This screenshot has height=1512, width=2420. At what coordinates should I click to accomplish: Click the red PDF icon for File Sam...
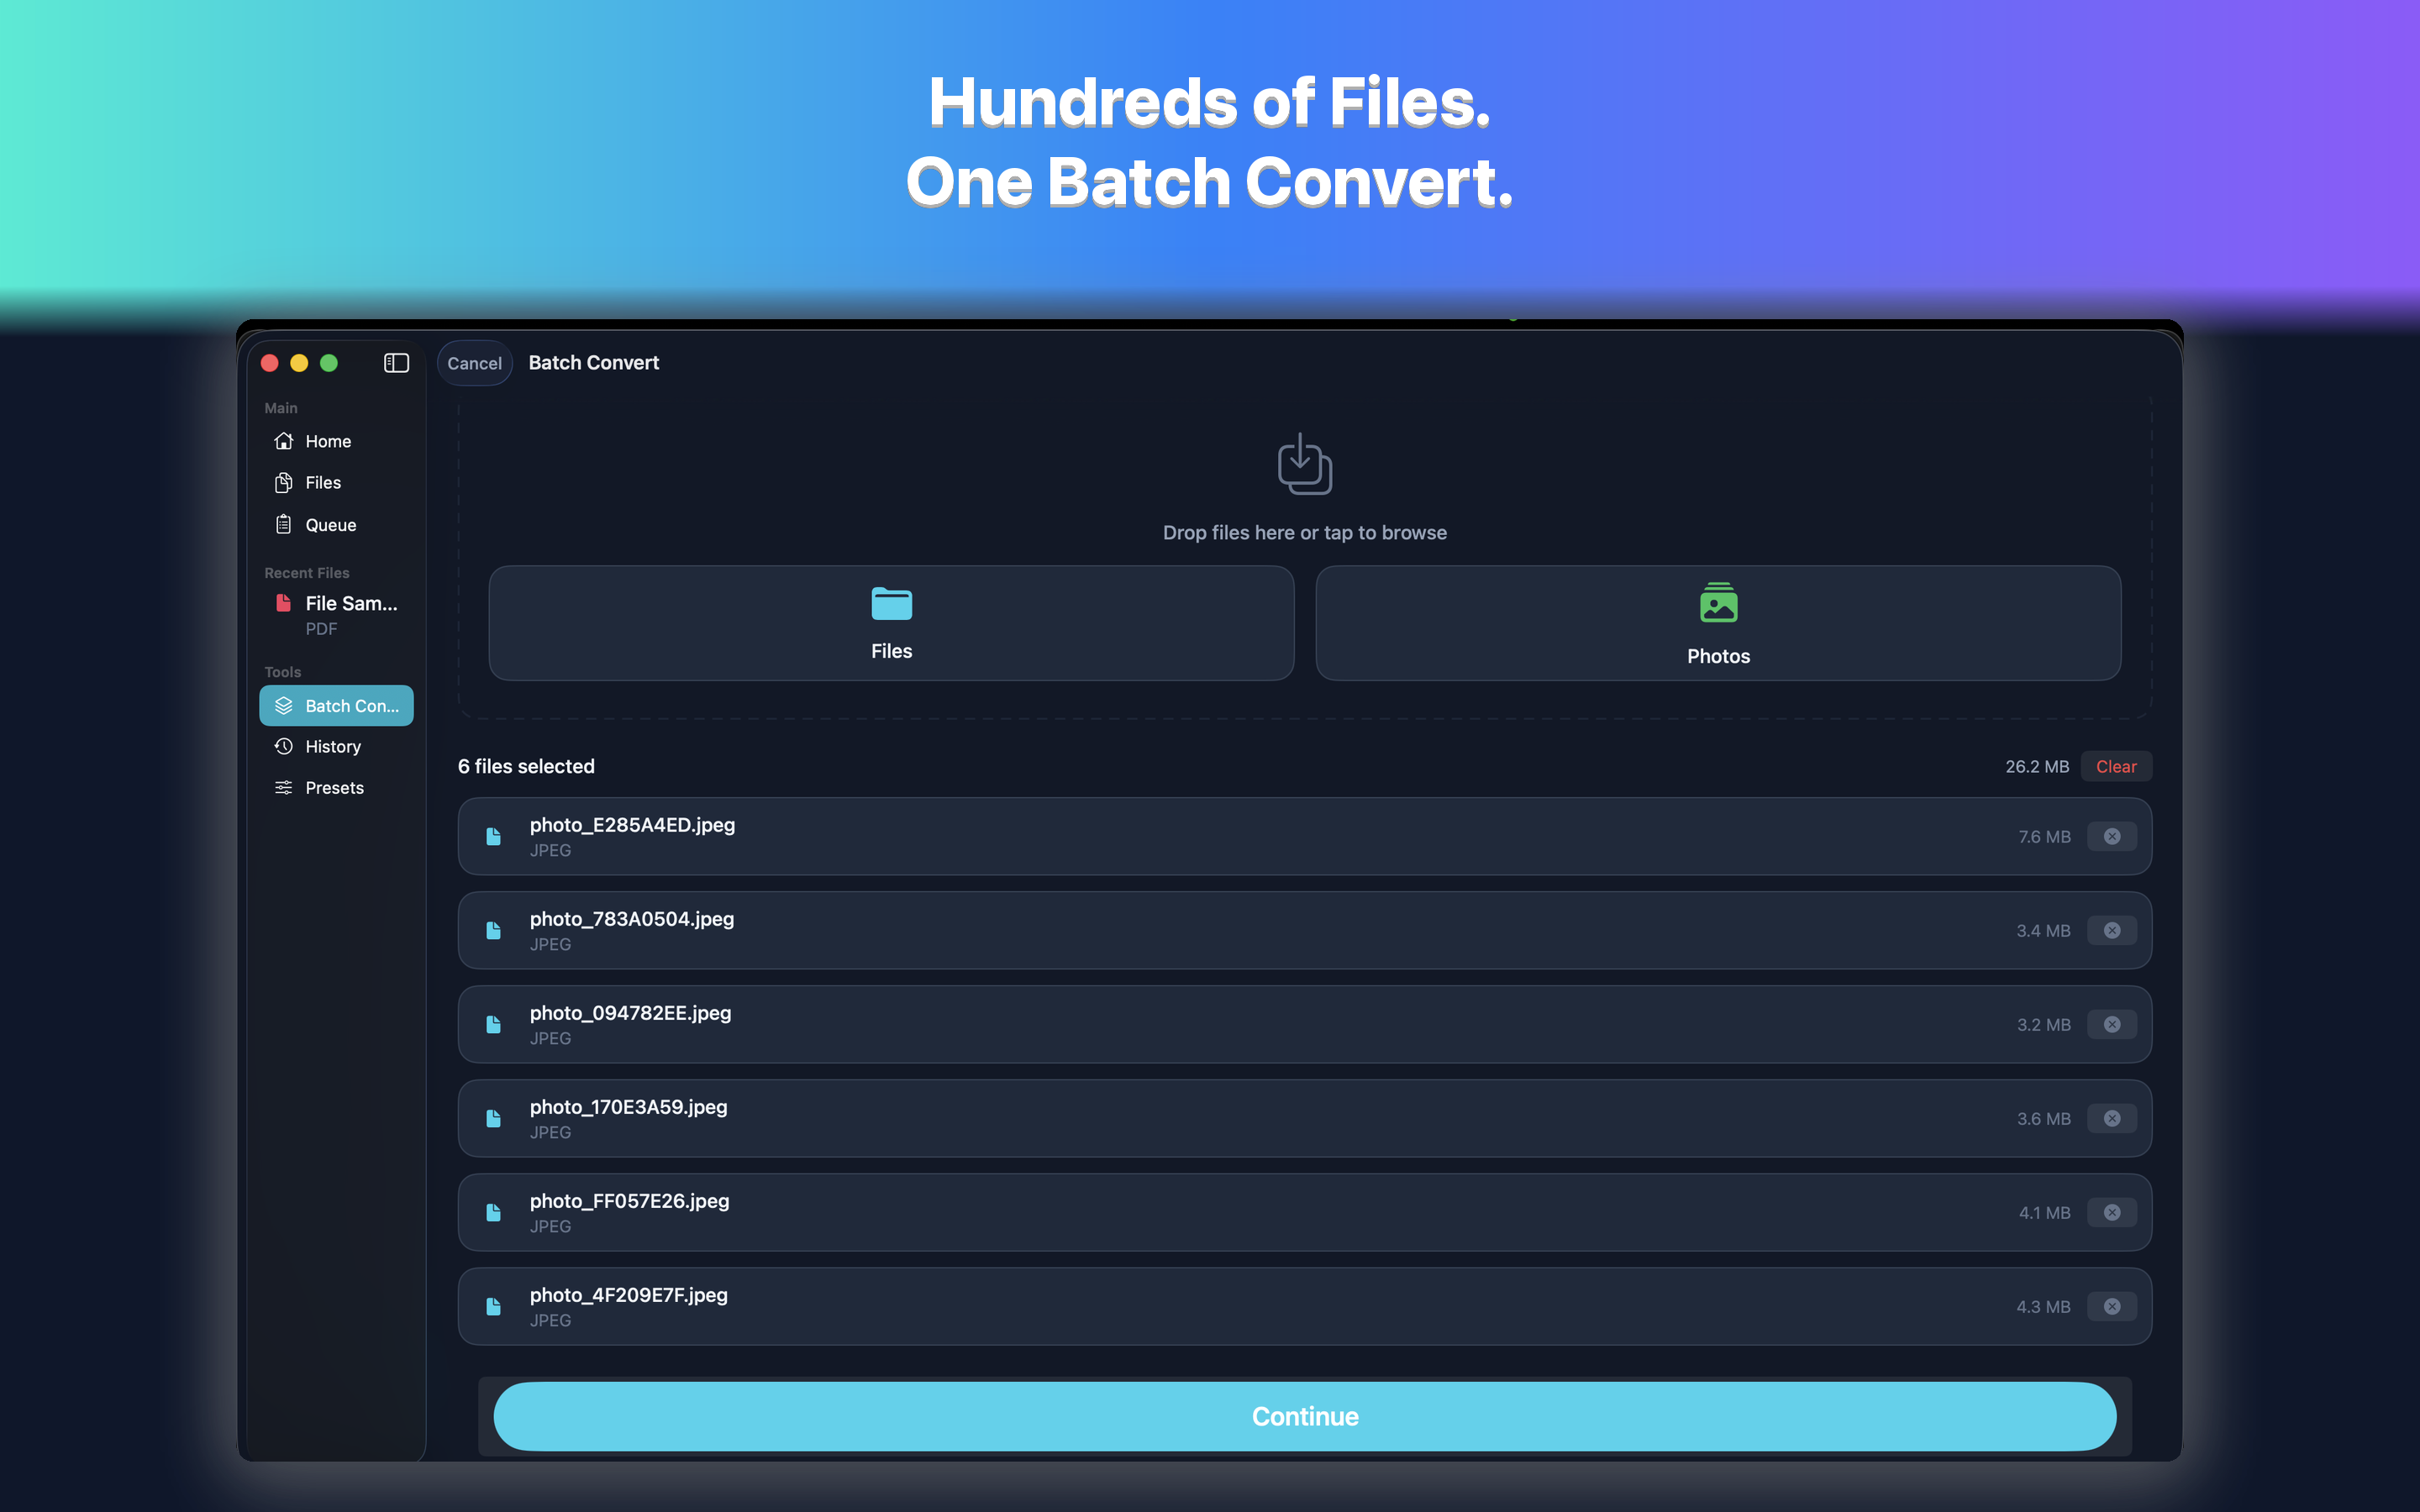tap(284, 603)
